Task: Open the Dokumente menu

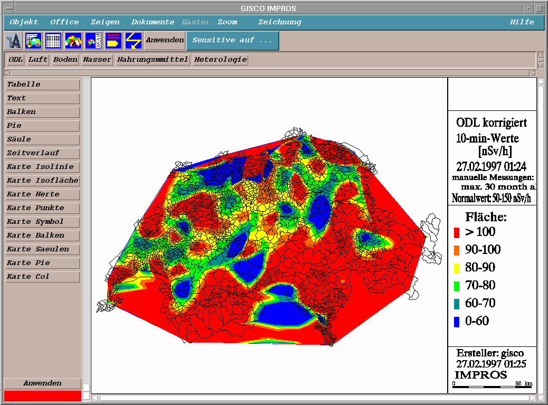Action: point(153,22)
